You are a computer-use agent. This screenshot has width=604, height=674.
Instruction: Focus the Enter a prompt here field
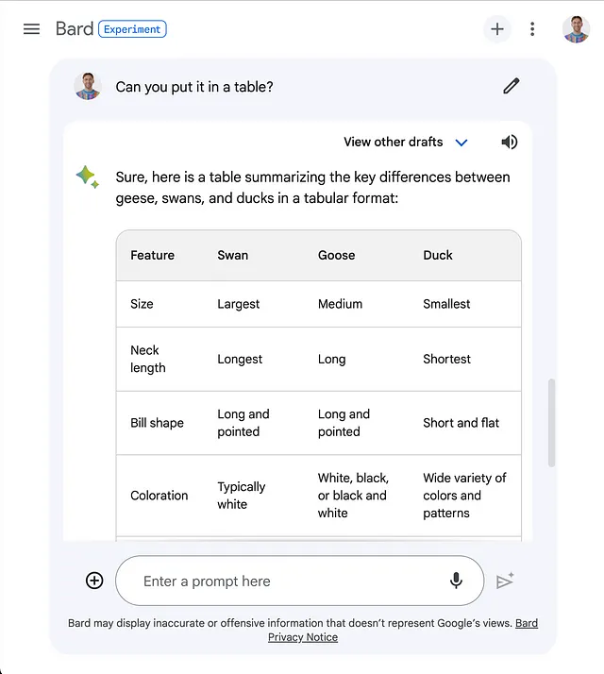299,581
